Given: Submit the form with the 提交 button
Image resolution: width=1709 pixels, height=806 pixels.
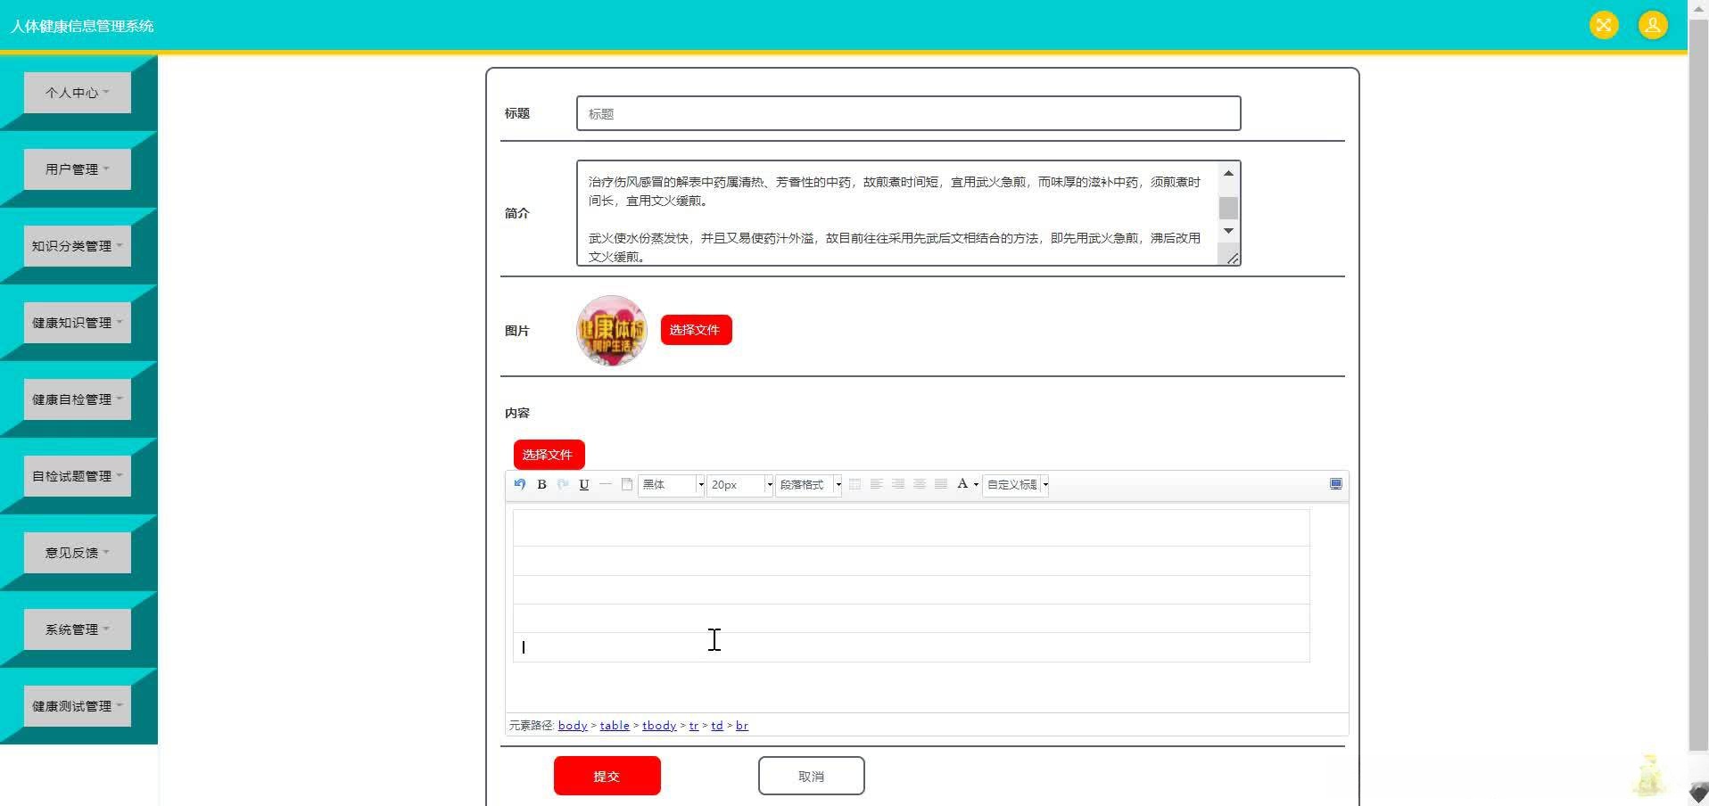Looking at the screenshot, I should [607, 776].
